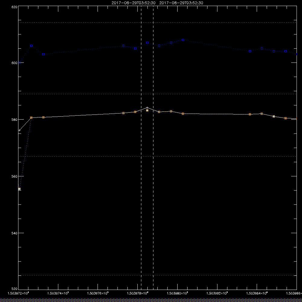Click the 580 y-axis label
The width and height of the screenshot is (302, 302).
[x=14, y=119]
